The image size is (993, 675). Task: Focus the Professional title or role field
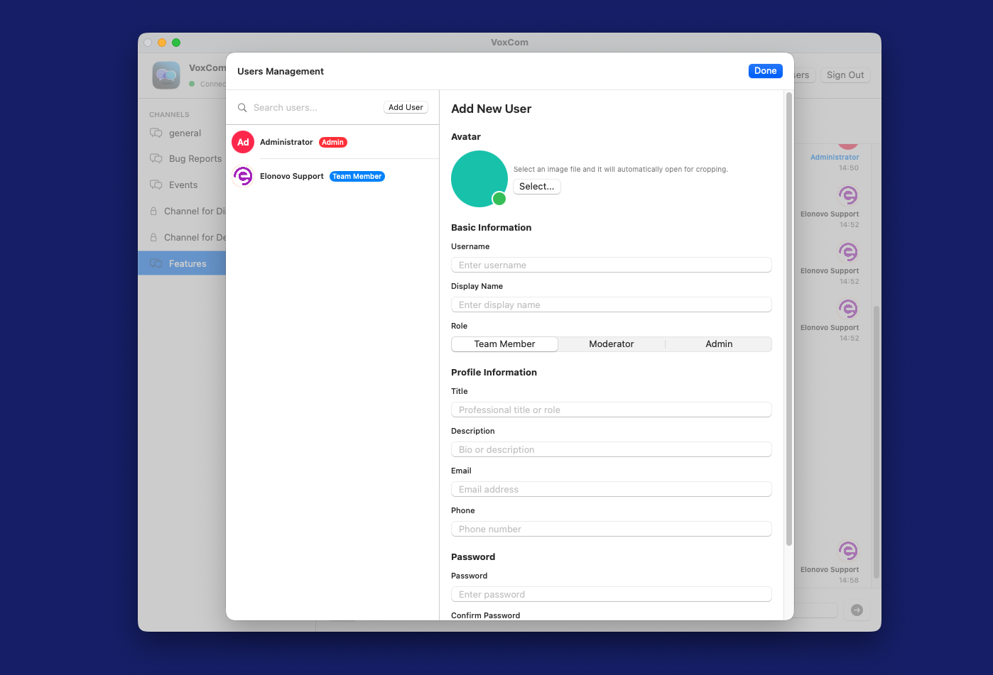click(x=611, y=410)
